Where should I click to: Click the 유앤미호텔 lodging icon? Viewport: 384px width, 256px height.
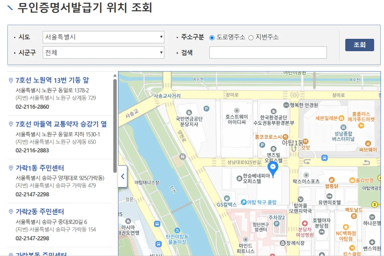tap(329, 196)
